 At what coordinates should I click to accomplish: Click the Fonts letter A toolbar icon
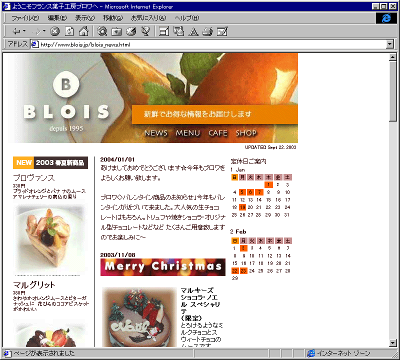[193, 31]
